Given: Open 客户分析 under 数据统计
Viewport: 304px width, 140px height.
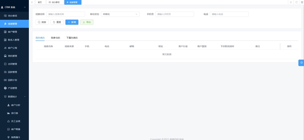Looking at the screenshot, I should click(14, 105).
